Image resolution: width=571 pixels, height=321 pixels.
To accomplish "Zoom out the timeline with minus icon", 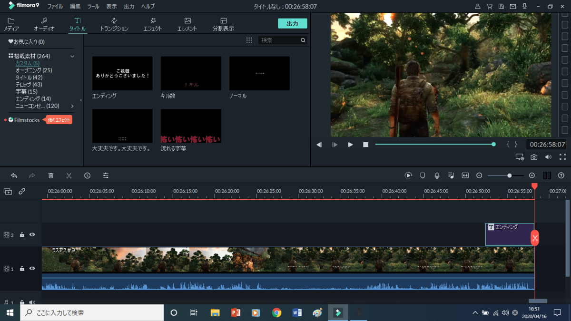I will point(479,175).
